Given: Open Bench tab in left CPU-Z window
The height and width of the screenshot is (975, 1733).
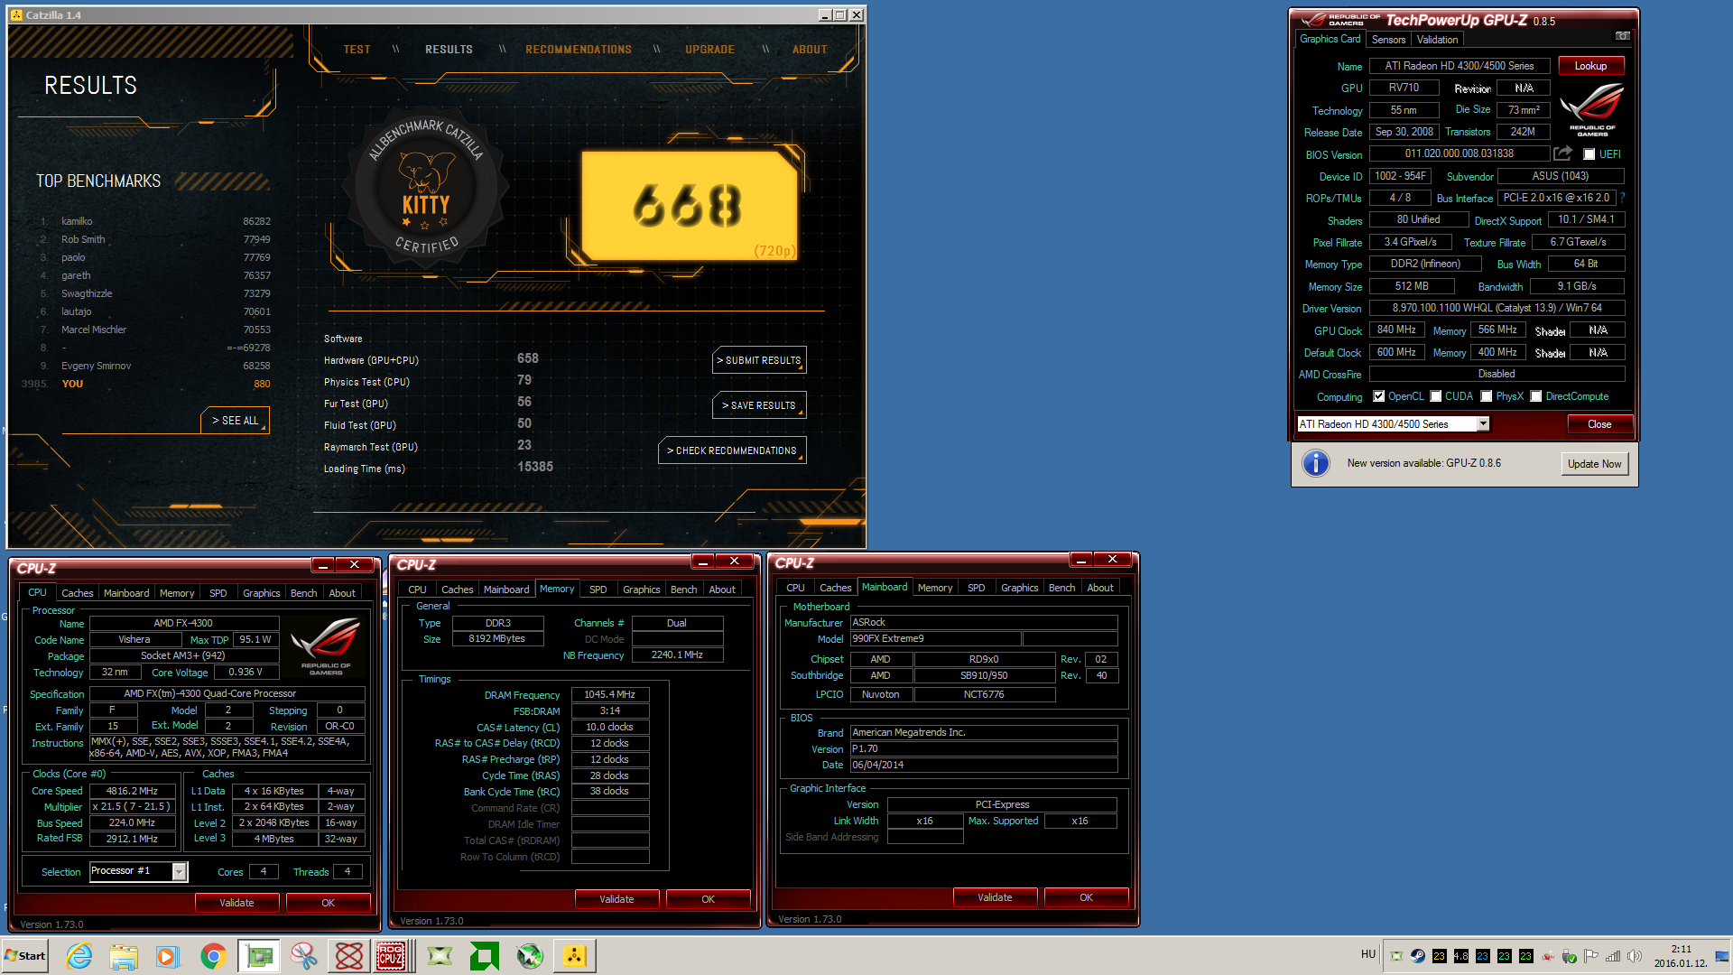Looking at the screenshot, I should coord(303,593).
